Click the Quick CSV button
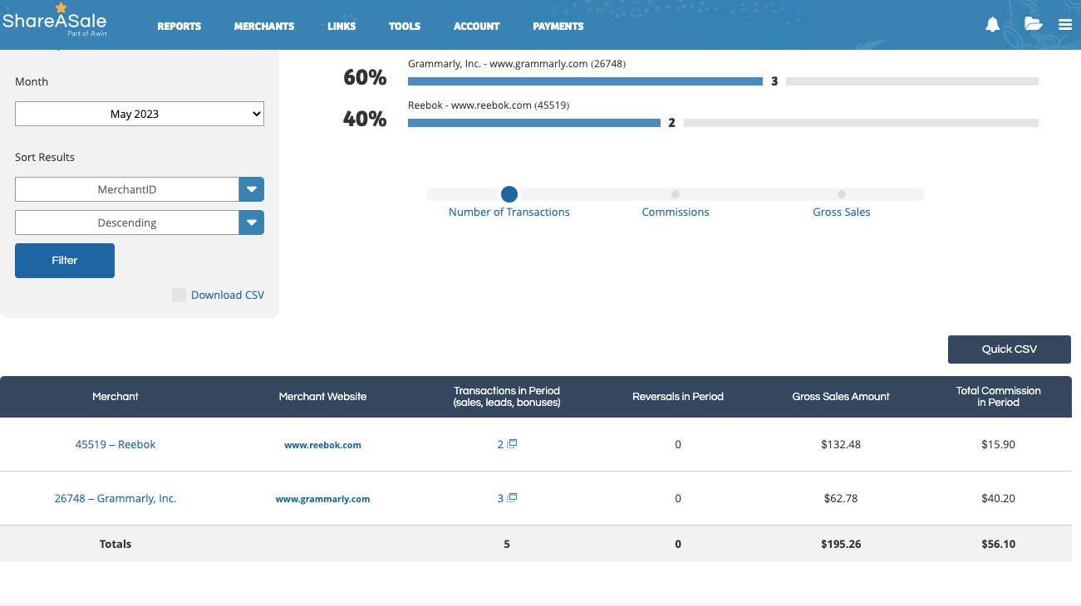This screenshot has height=606, width=1081. (1010, 349)
